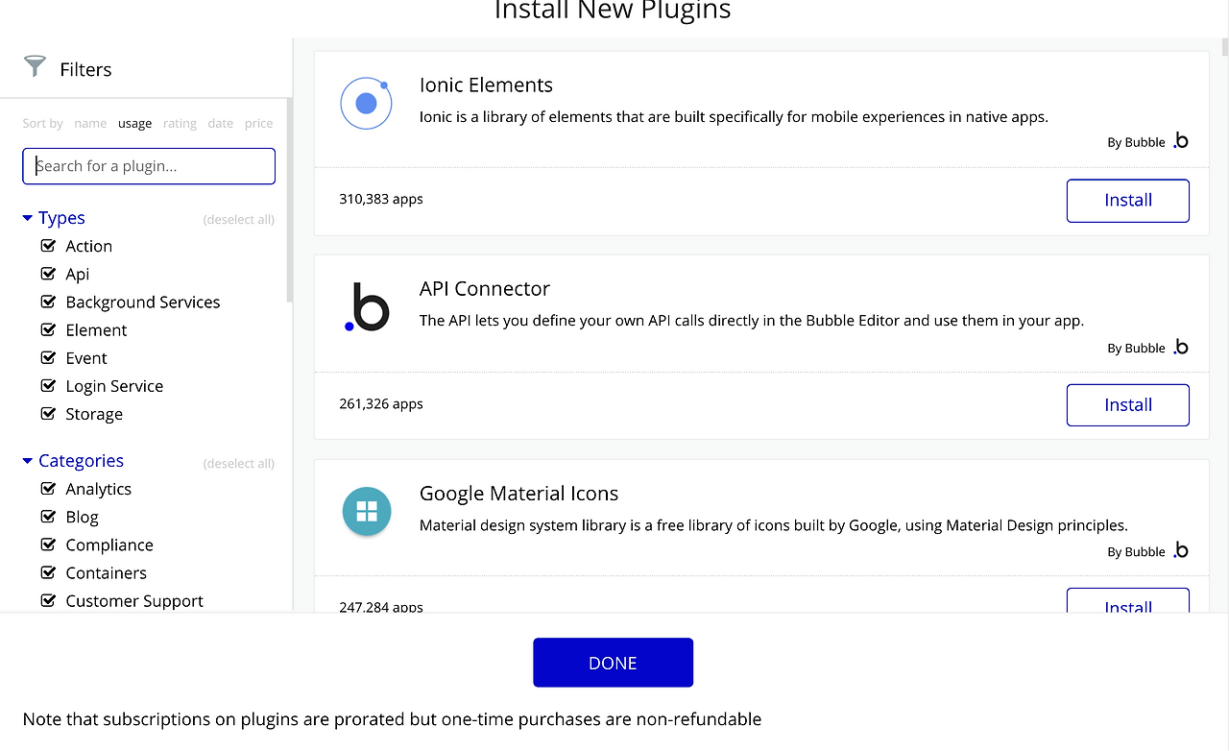Viewport: 1229px width, 751px height.
Task: Sort plugins by date
Action: click(221, 123)
